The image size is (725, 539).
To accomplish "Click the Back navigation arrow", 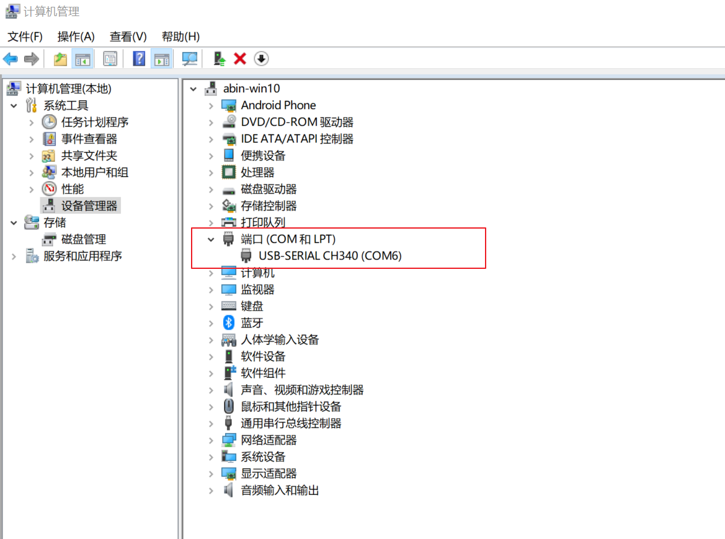I will coord(11,58).
